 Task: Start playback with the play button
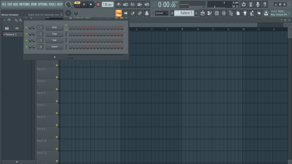(x=84, y=4)
